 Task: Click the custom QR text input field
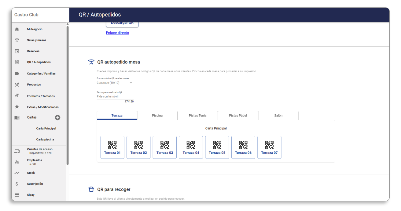pos(115,96)
